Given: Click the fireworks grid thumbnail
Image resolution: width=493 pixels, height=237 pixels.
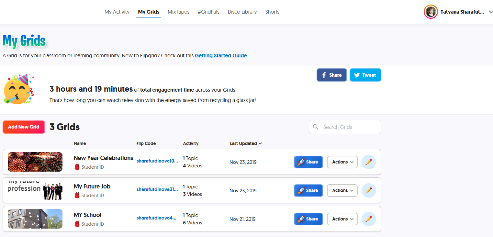Looking at the screenshot, I should 35,162.
